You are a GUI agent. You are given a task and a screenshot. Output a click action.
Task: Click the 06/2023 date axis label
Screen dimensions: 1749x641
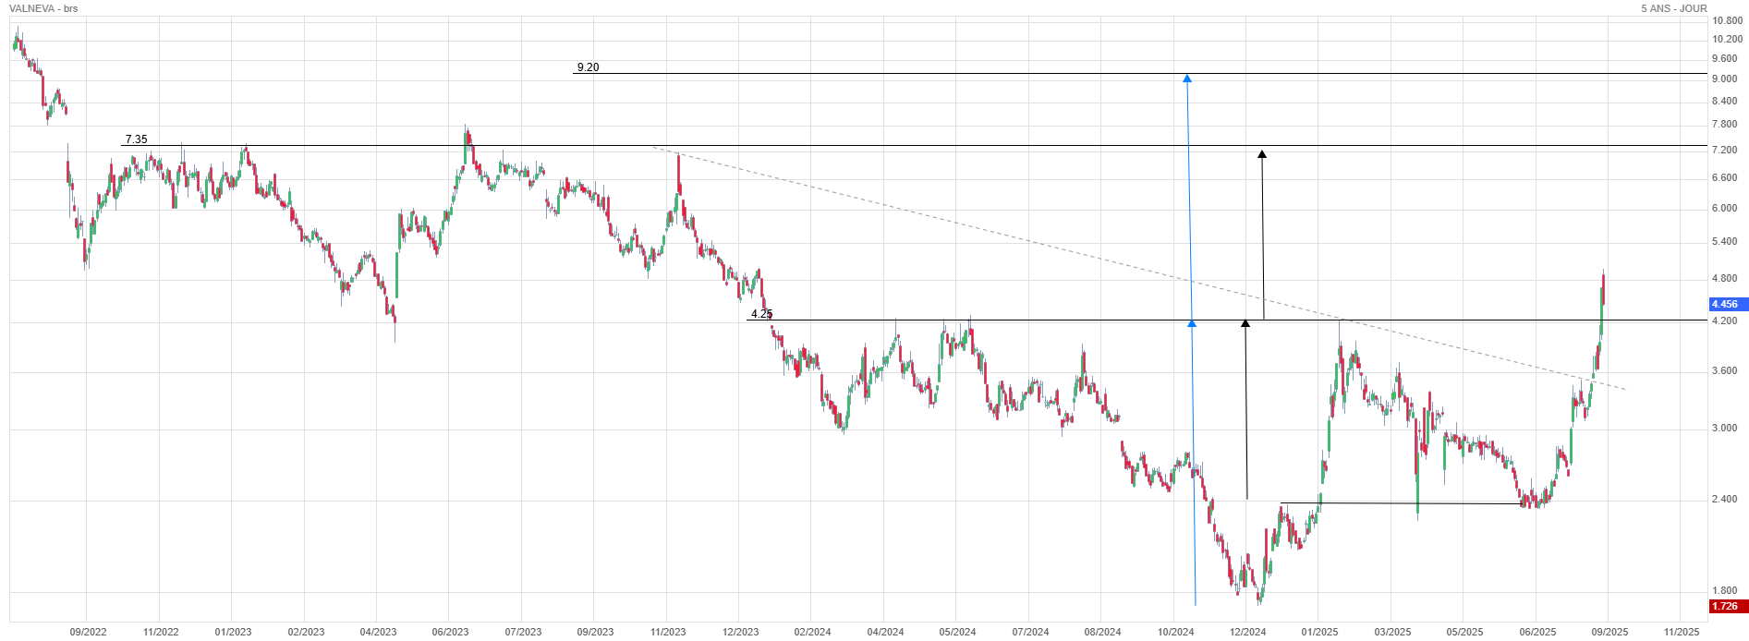point(450,632)
